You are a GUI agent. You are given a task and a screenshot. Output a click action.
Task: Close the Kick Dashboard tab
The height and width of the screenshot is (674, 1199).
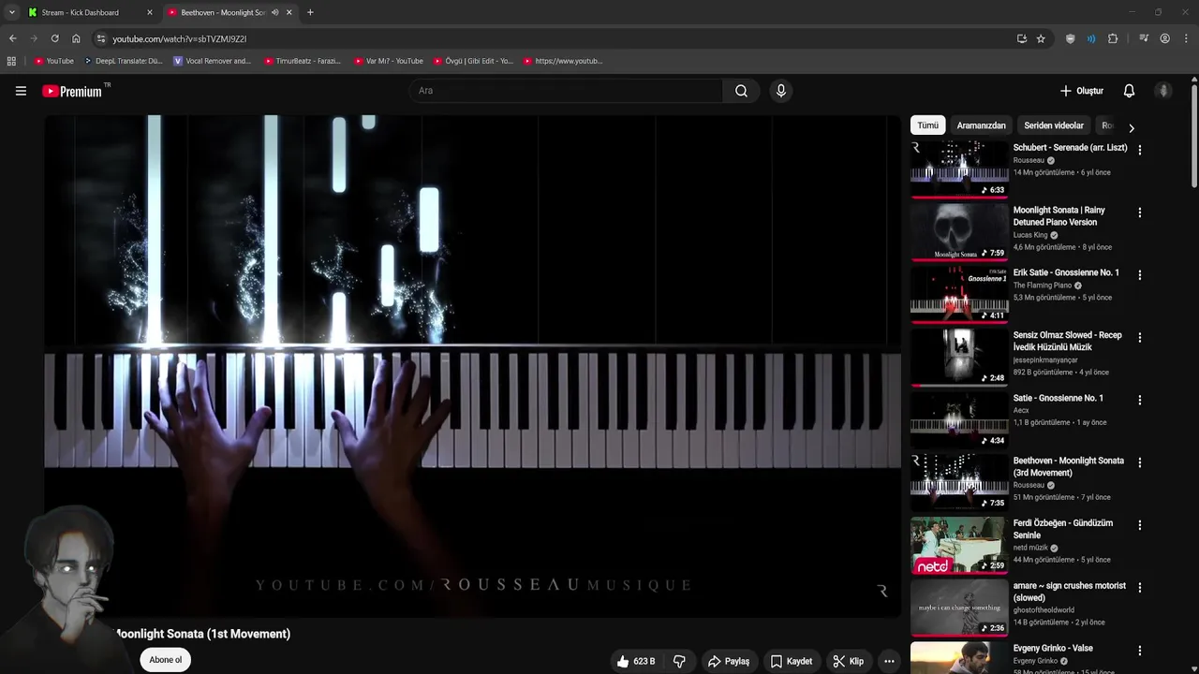click(150, 12)
